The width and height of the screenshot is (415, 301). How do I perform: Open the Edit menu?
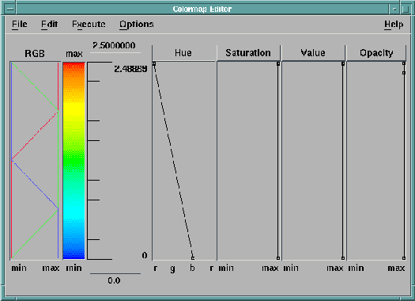[49, 24]
